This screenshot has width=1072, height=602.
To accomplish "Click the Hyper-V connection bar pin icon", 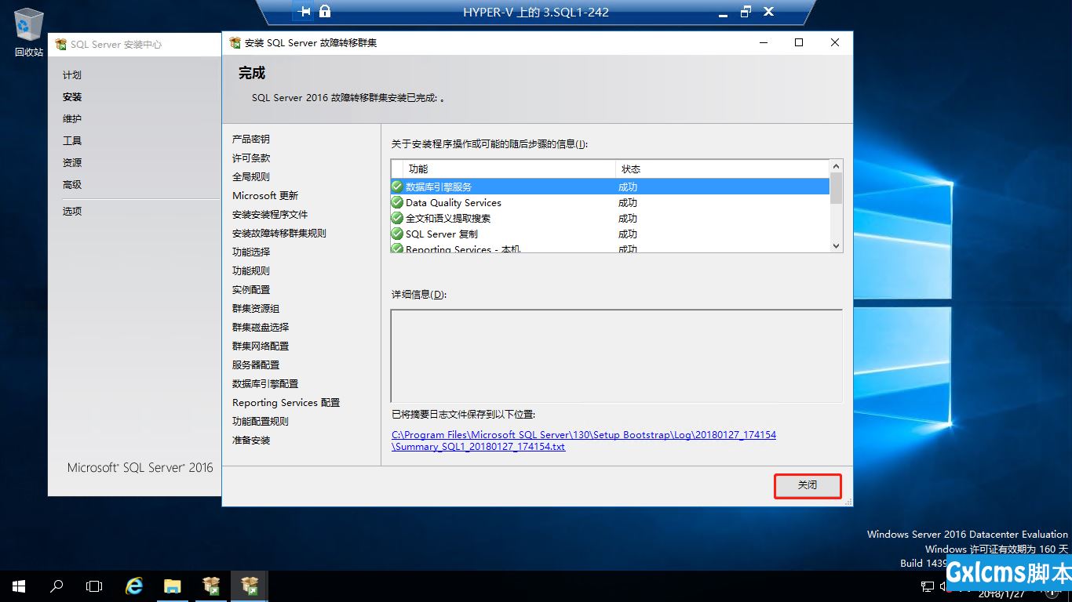I will click(304, 12).
